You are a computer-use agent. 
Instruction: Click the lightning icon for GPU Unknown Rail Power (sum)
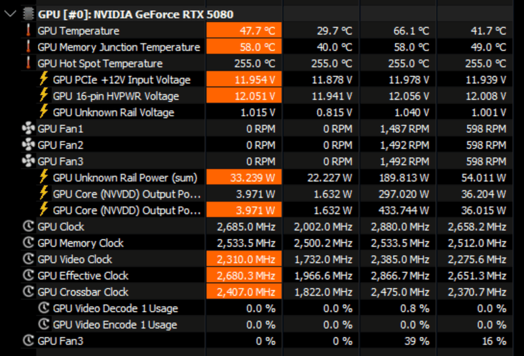click(x=43, y=177)
